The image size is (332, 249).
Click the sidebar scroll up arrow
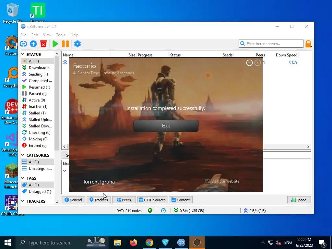coord(57,54)
